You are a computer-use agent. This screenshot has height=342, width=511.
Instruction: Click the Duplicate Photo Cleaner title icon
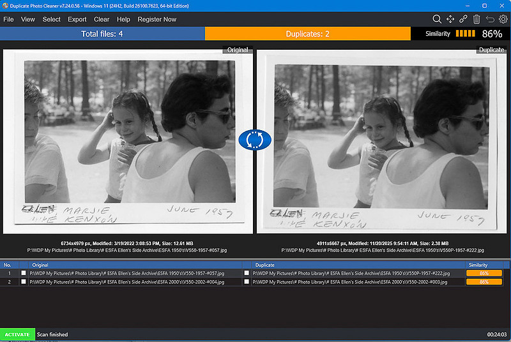tap(5, 6)
